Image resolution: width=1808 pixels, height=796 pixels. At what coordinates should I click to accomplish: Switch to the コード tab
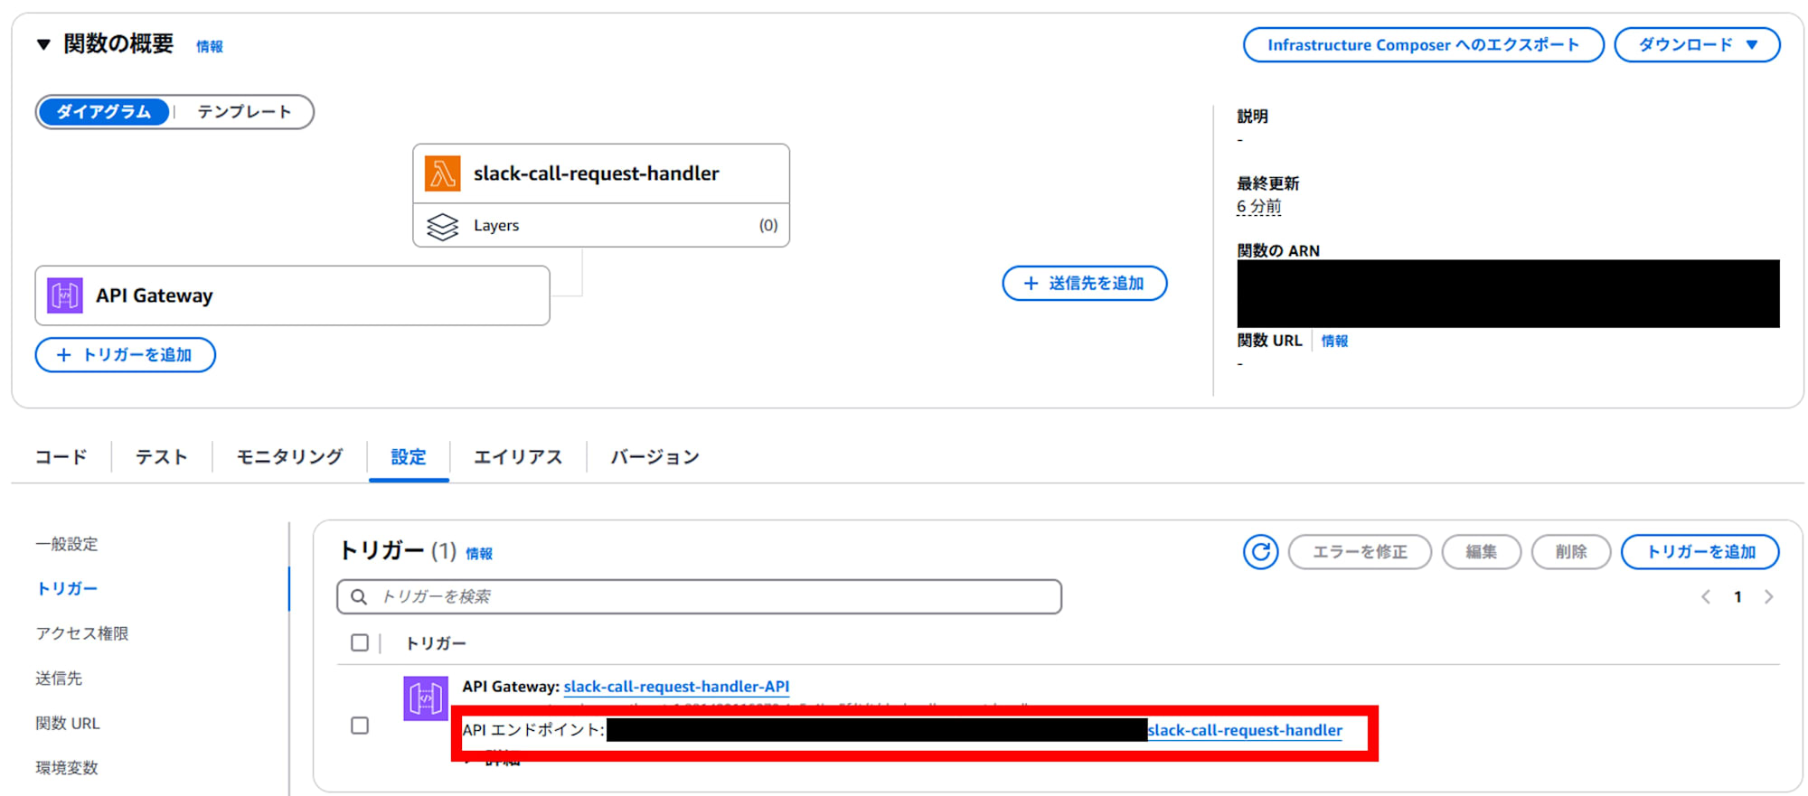tap(61, 457)
